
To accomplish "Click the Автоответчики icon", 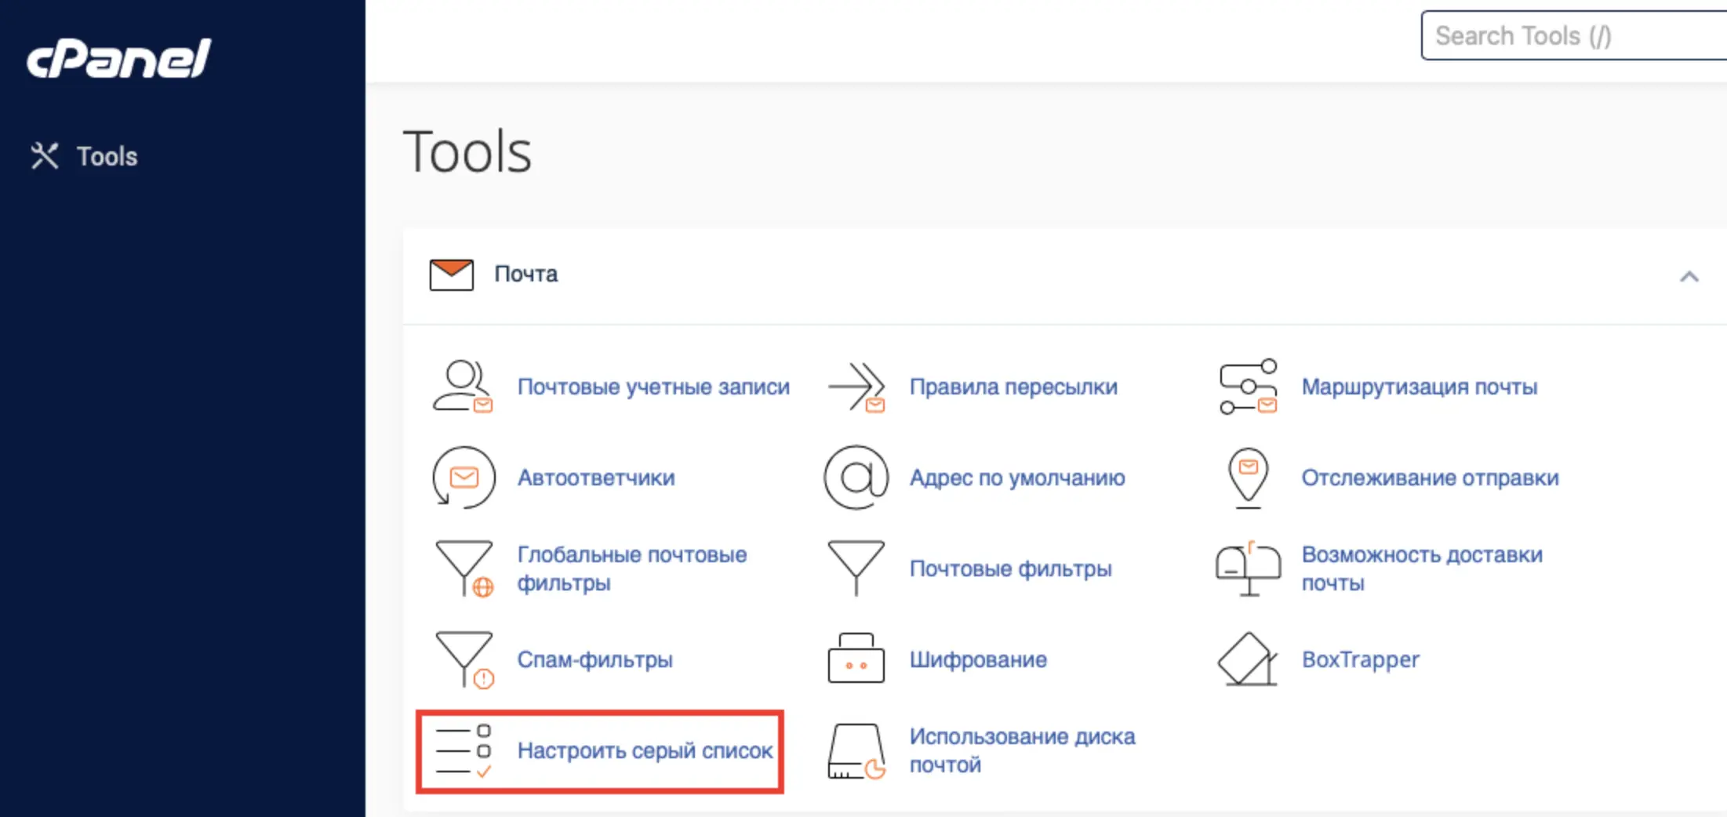I will tap(464, 477).
